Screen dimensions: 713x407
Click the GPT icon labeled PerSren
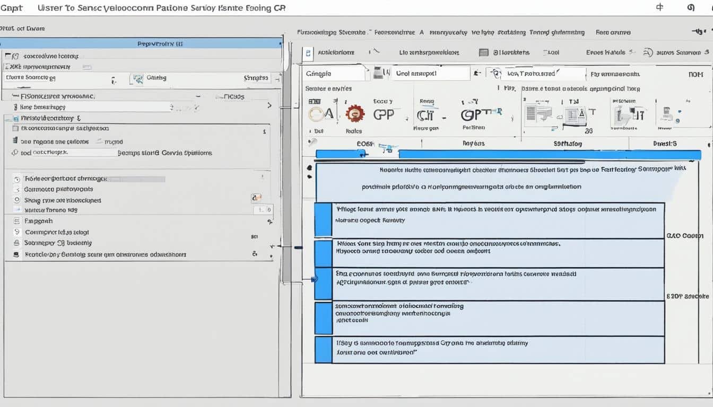click(x=474, y=115)
